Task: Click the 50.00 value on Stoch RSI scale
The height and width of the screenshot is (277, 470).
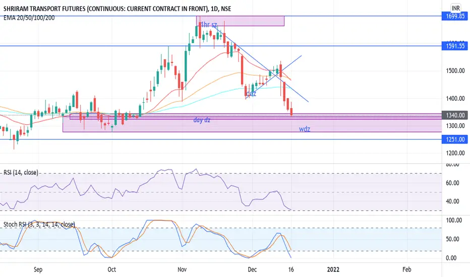Action: [453, 239]
